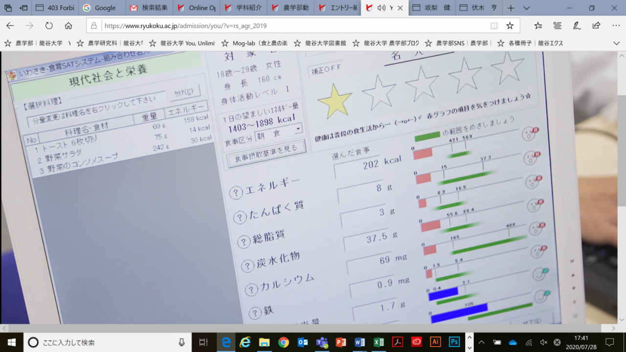Open Adobe Acrobat from the taskbar

(x=398, y=342)
